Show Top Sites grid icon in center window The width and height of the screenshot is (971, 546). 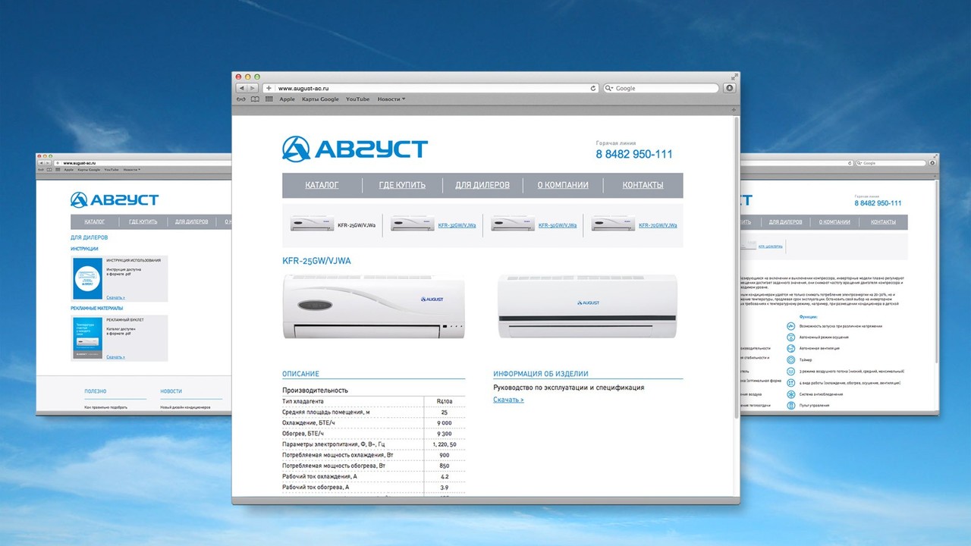pyautogui.click(x=269, y=99)
